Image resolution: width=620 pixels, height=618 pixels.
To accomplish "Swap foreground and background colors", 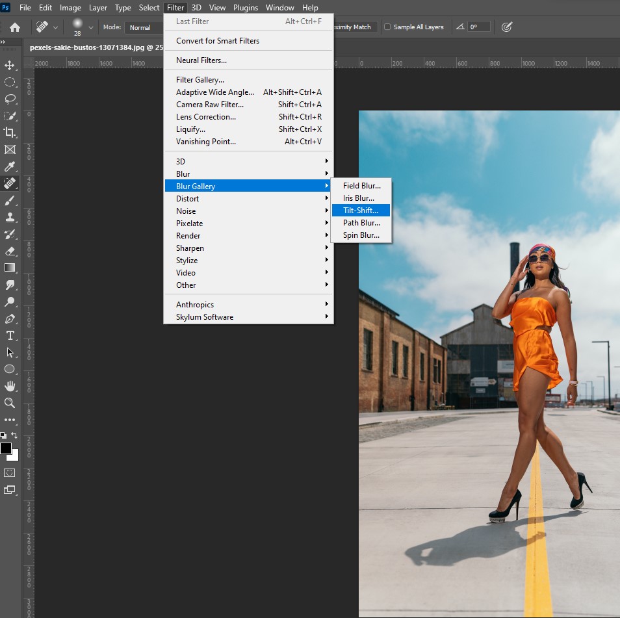I will 14,435.
